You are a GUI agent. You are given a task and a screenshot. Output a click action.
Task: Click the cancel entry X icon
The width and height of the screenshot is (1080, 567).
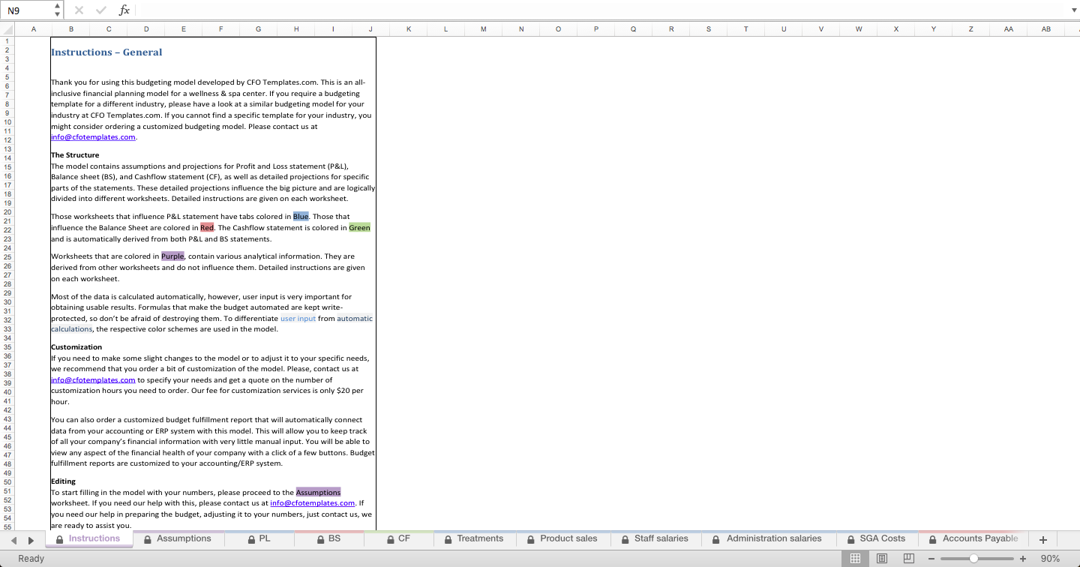coord(79,10)
